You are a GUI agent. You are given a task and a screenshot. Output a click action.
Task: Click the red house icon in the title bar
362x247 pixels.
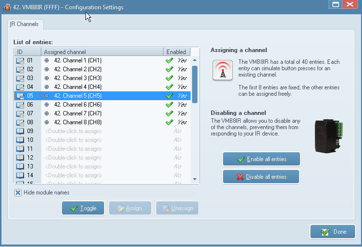pos(7,7)
